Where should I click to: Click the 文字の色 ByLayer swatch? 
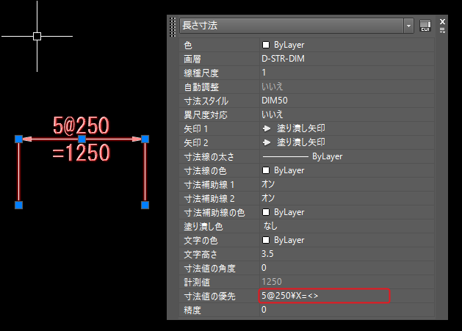pos(266,240)
